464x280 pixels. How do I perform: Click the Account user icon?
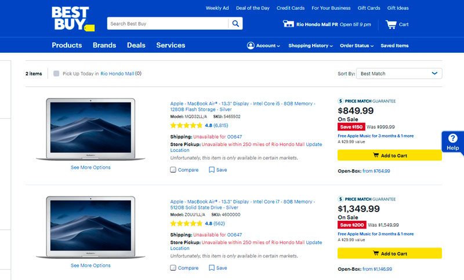[251, 46]
